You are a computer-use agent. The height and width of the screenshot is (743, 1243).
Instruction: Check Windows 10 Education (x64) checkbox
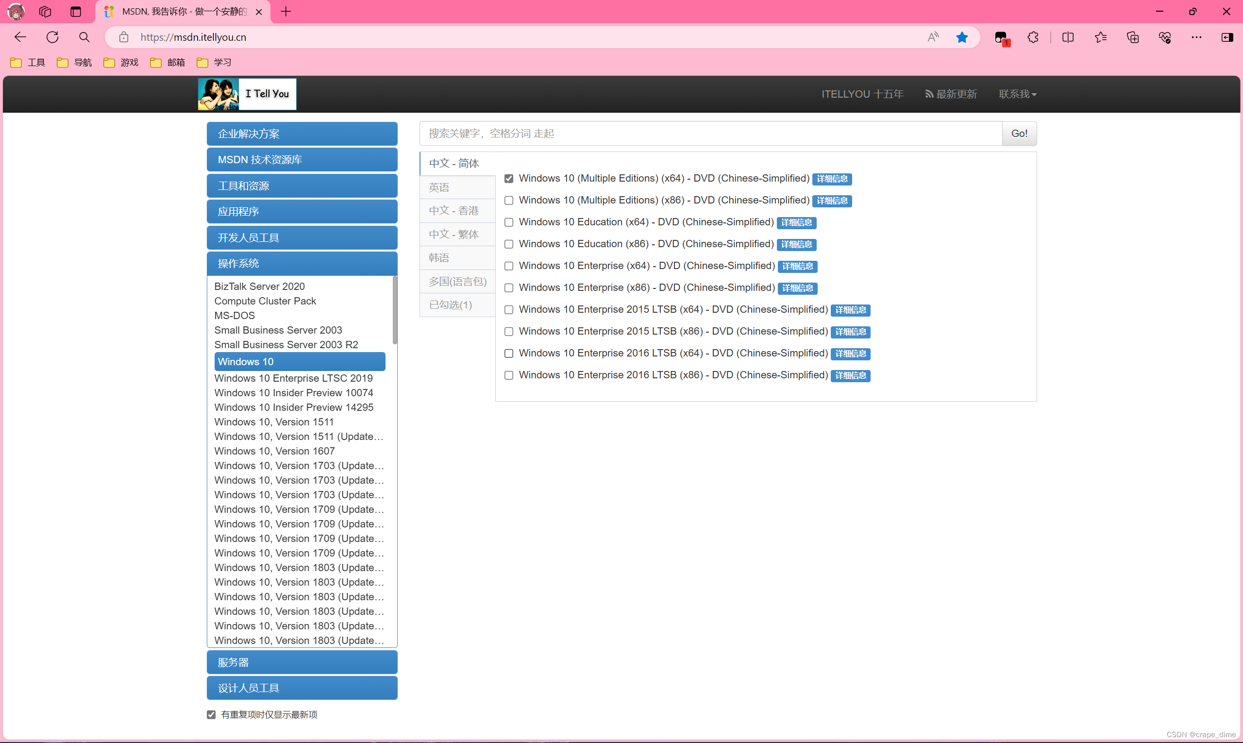pos(509,222)
